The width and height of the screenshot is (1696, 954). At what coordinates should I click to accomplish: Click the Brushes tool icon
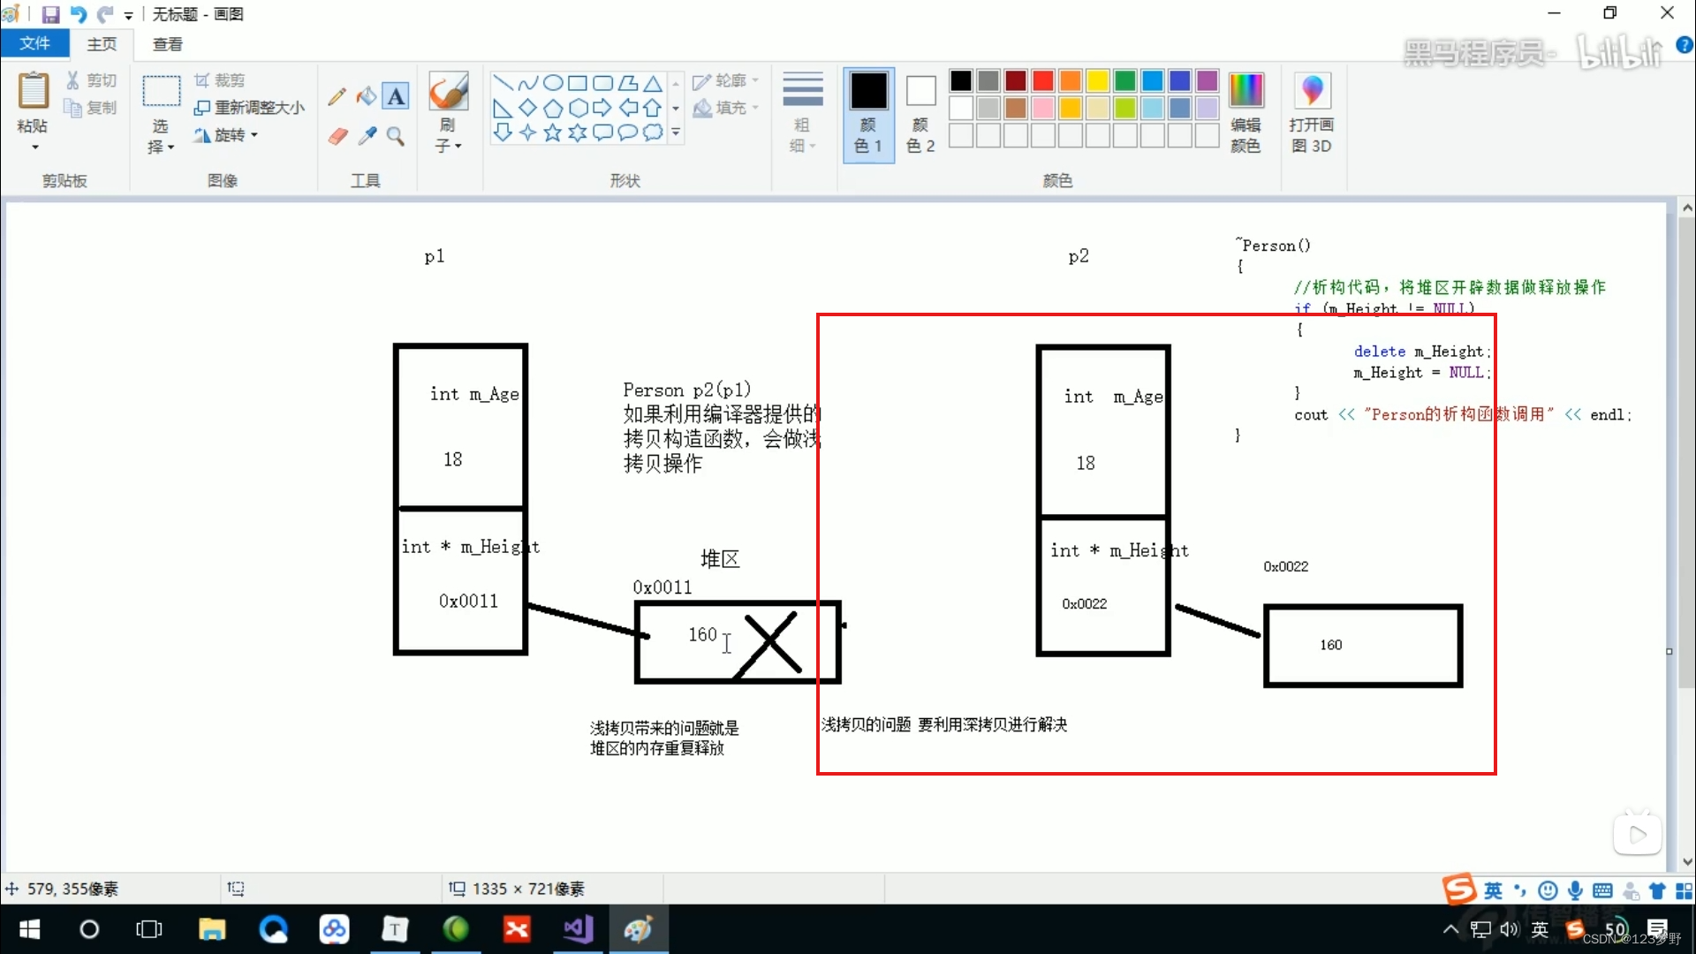pyautogui.click(x=448, y=92)
